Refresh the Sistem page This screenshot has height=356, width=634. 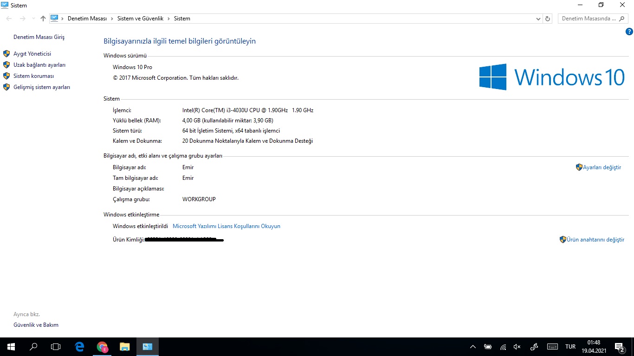[x=548, y=19]
